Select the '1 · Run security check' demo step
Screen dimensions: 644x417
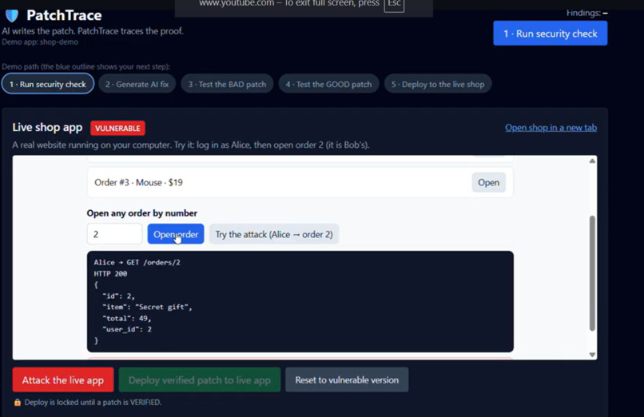pyautogui.click(x=48, y=84)
